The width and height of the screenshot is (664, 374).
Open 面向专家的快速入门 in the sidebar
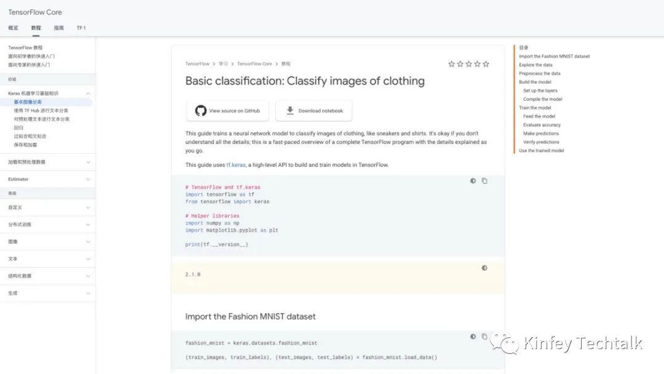[29, 65]
